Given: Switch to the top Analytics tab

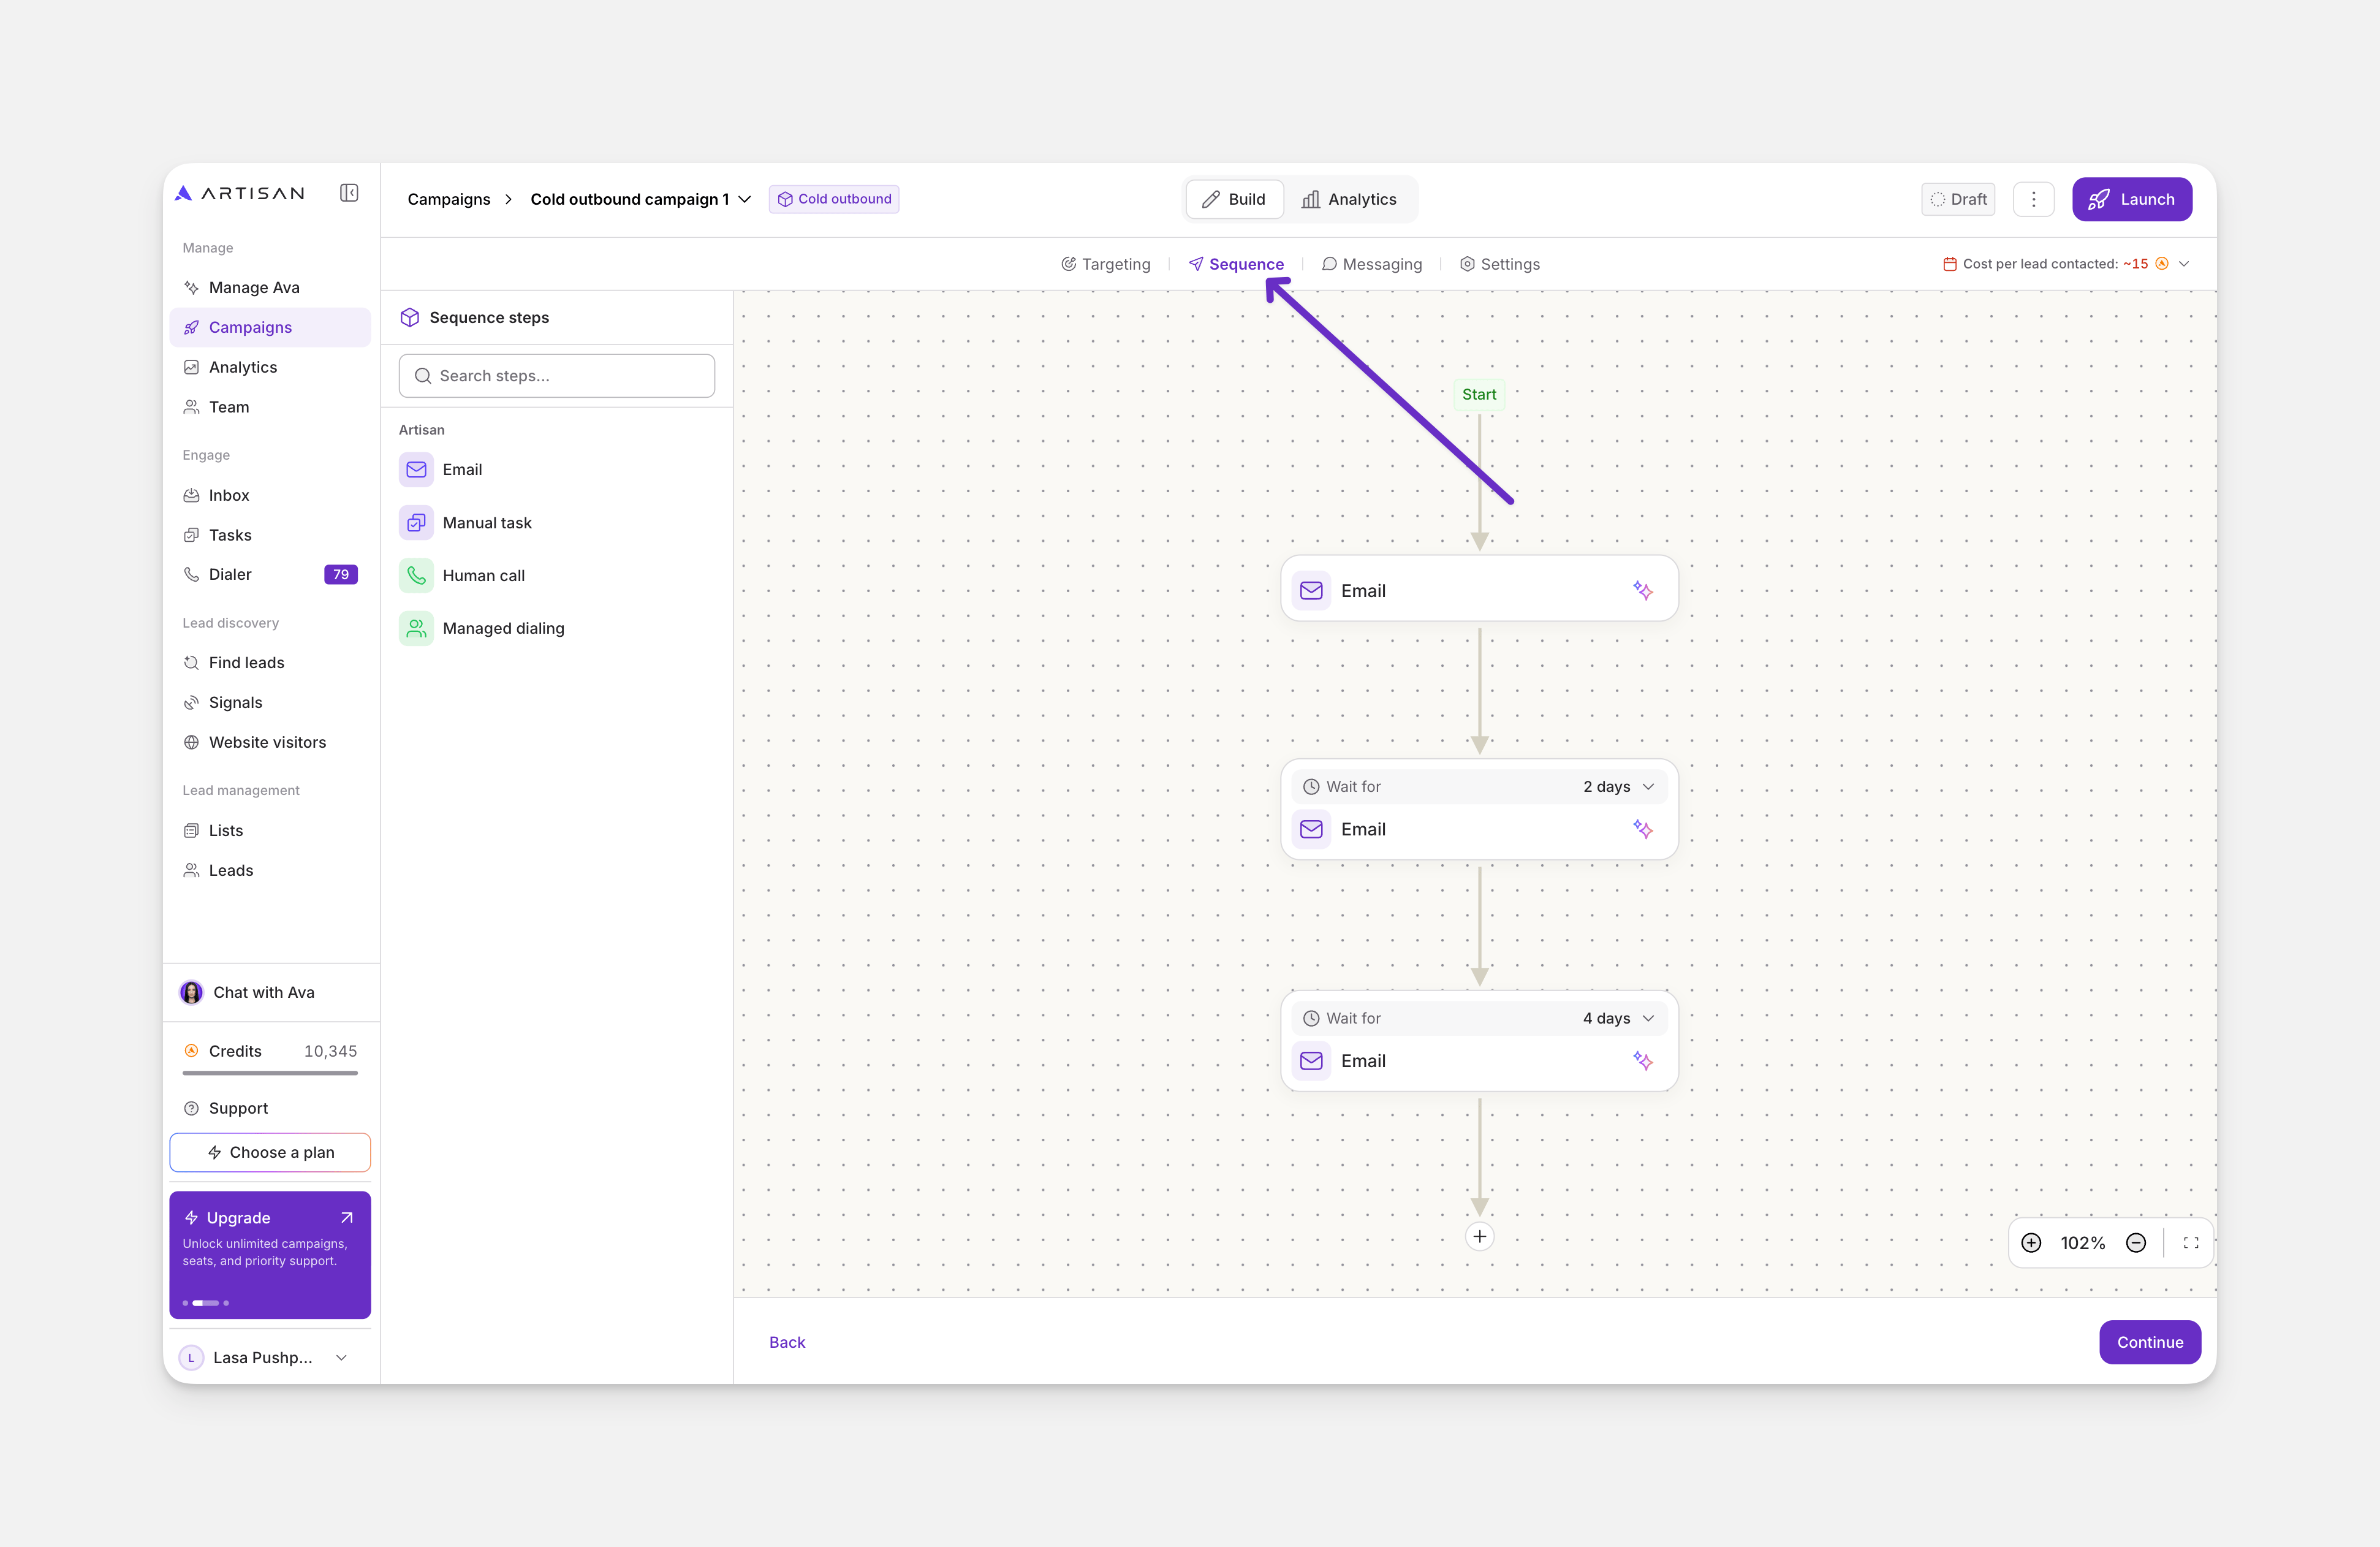Looking at the screenshot, I should click(x=1349, y=199).
